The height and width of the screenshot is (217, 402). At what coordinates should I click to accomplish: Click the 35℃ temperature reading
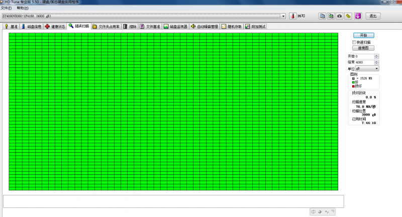301,16
